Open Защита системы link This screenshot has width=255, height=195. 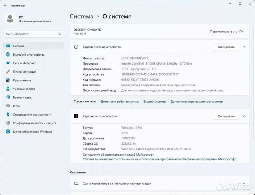[x=155, y=101]
